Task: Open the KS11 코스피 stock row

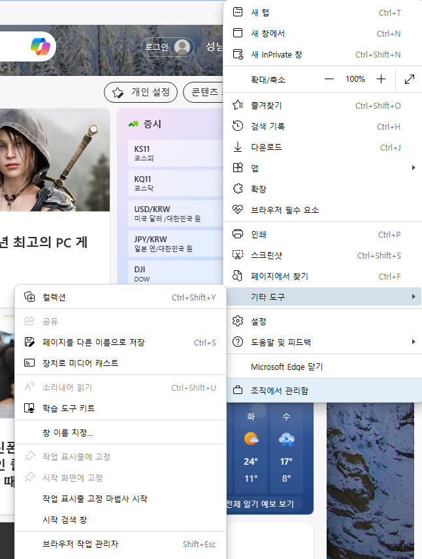Action: [176, 153]
